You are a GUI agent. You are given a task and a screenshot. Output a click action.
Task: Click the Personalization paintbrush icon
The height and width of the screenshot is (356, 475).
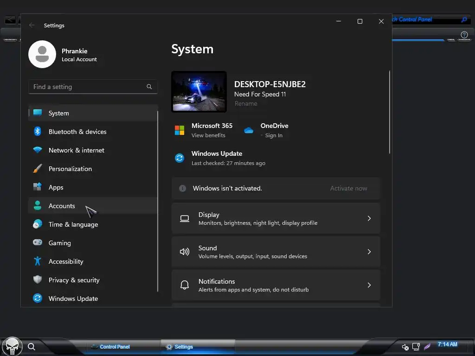38,168
